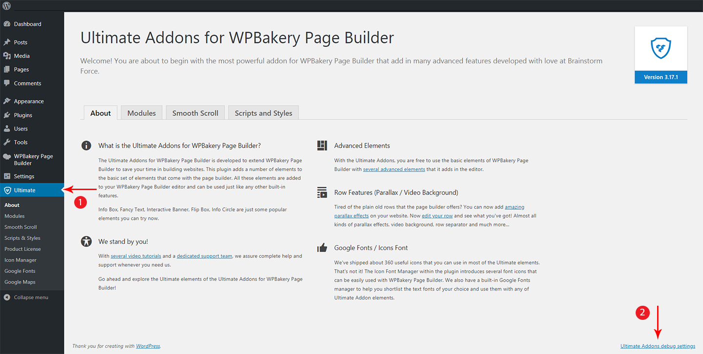This screenshot has width=703, height=354.
Task: Open the Smooth Scroll tab
Action: (x=195, y=113)
